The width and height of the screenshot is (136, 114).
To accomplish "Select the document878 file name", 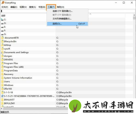I will pos(12,38).
